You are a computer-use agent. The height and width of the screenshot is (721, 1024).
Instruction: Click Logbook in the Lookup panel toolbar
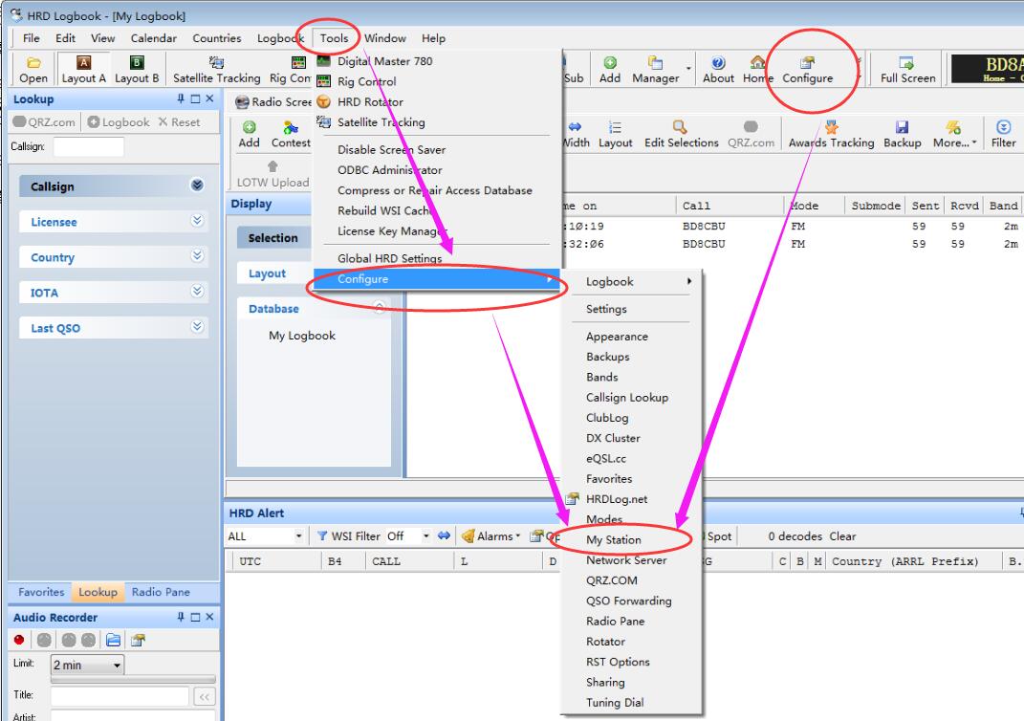(x=119, y=122)
